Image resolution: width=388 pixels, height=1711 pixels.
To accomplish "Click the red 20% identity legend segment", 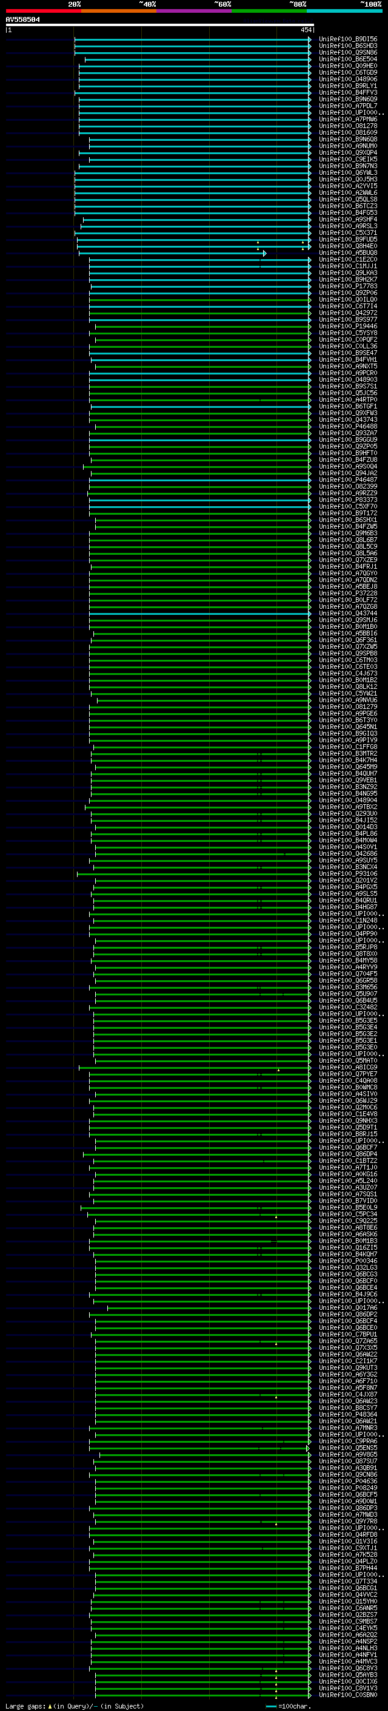I will pyautogui.click(x=43, y=11).
